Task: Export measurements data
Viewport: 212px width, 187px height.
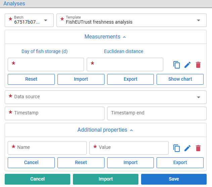Action: point(130,79)
